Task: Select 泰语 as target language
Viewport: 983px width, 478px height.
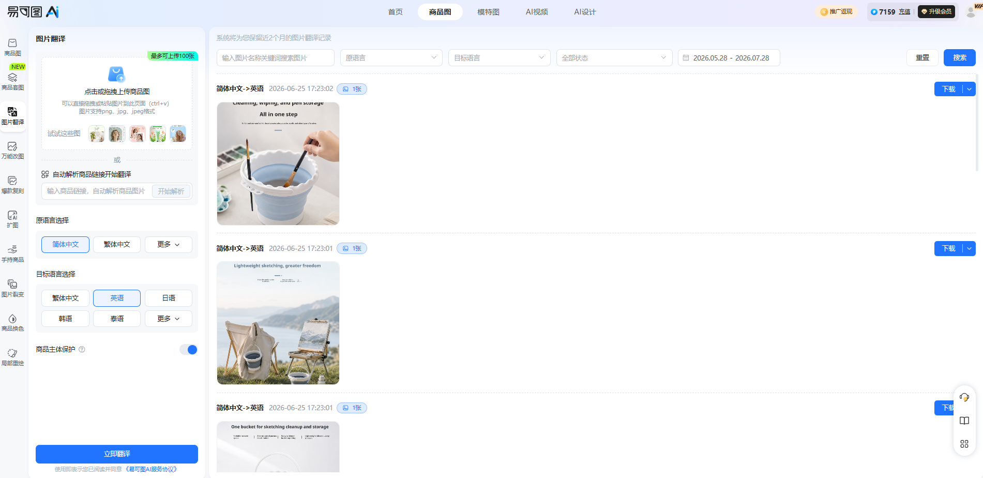Action: [x=117, y=319]
